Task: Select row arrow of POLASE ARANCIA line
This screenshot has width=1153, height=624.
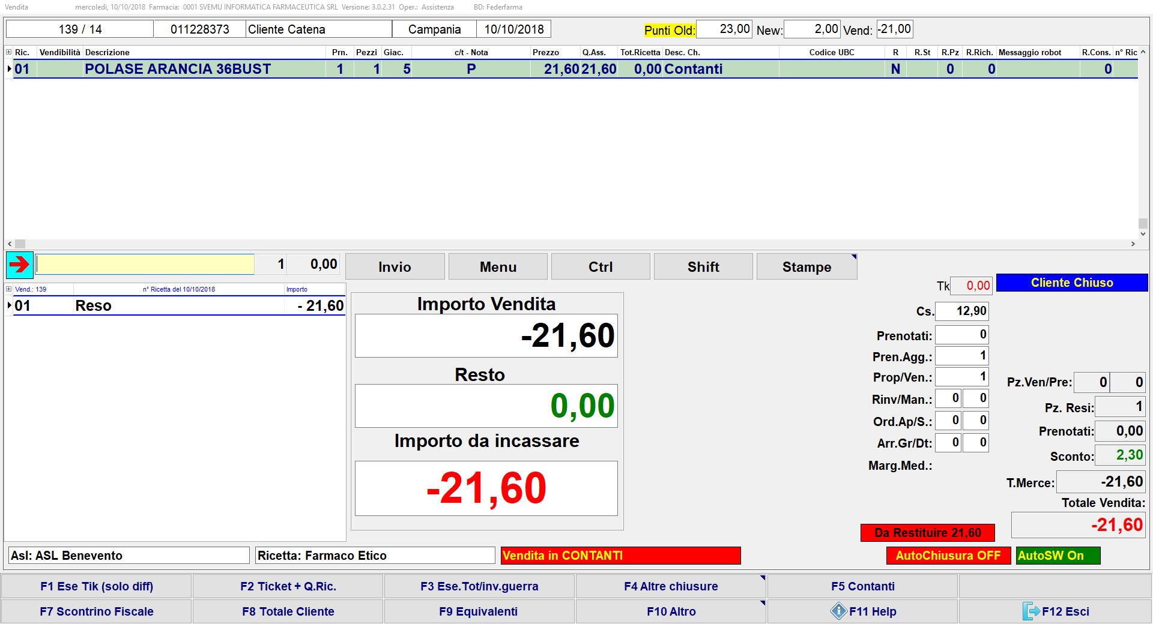Action: (x=9, y=69)
